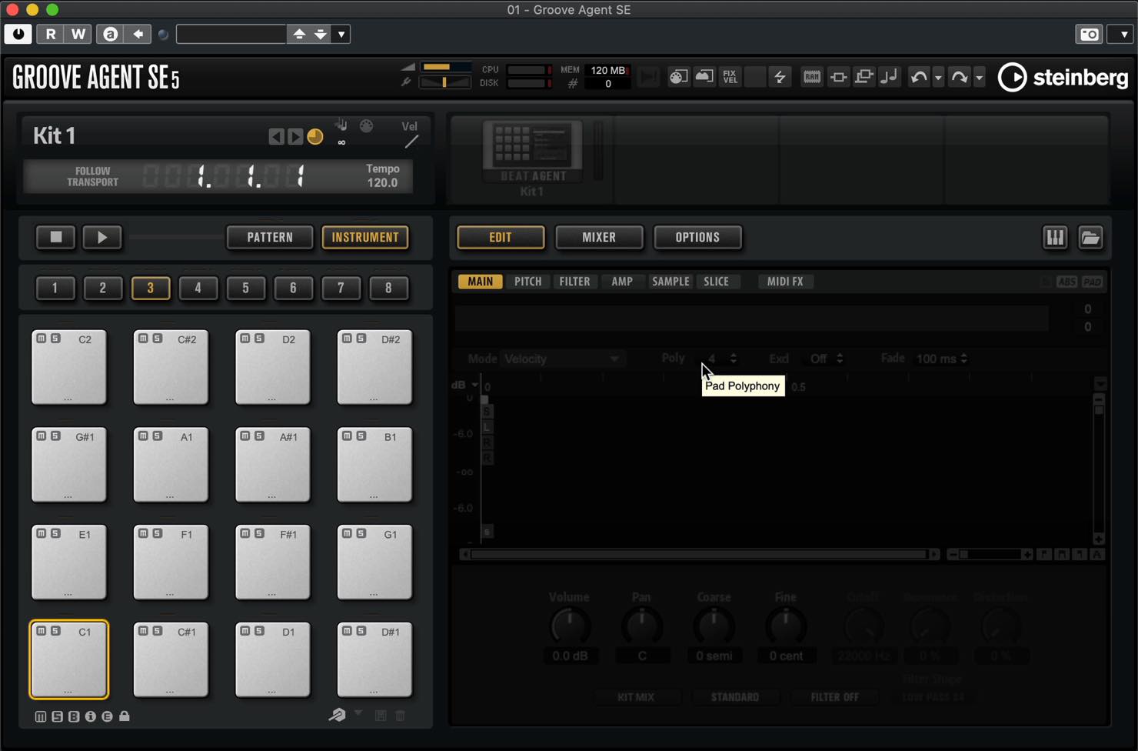Screen dimensions: 1138x751
Task: Open the load kit folder icon
Action: 1090,238
